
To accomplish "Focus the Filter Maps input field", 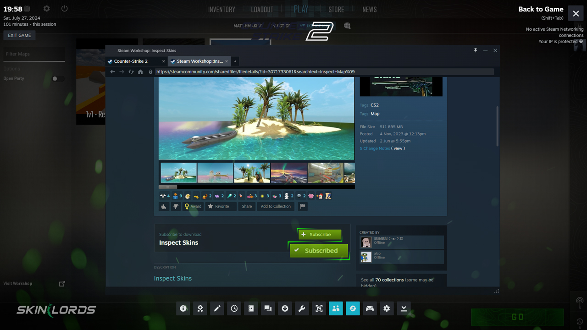I will click(x=34, y=54).
